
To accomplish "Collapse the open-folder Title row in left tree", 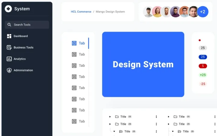I will (114, 131).
